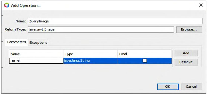Click the fname parameter name cell
The width and height of the screenshot is (209, 95).
pos(36,61)
